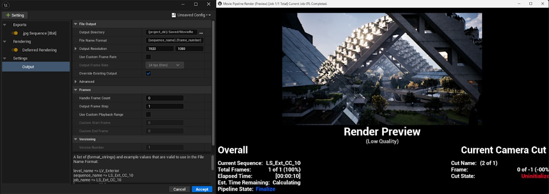The height and width of the screenshot is (194, 549).
Task: Browse for output directory with ellipsis button
Action: click(201, 33)
